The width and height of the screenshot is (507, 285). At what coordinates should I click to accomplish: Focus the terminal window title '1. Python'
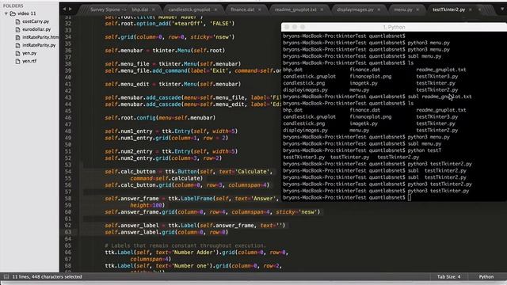click(x=394, y=27)
